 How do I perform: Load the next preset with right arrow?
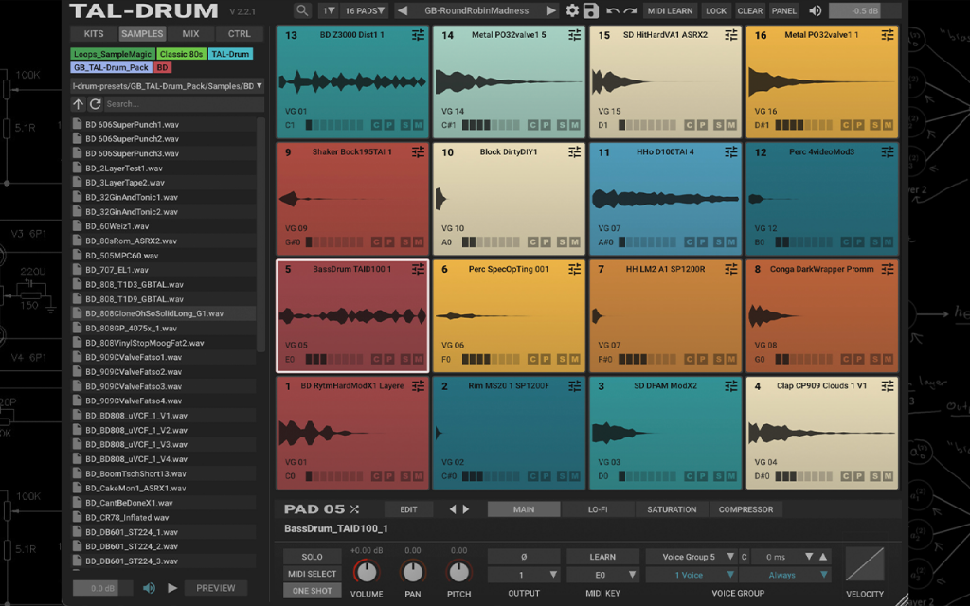pos(550,10)
